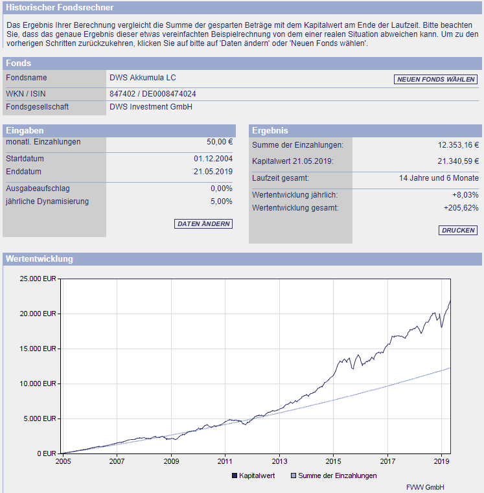Click the Wertentwicklung gesamt value +205,62%
The height and width of the screenshot is (493, 484).
(x=461, y=208)
